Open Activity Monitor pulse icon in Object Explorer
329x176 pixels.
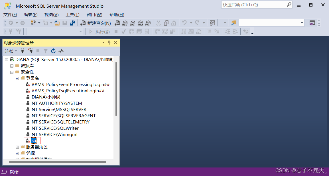click(61, 51)
